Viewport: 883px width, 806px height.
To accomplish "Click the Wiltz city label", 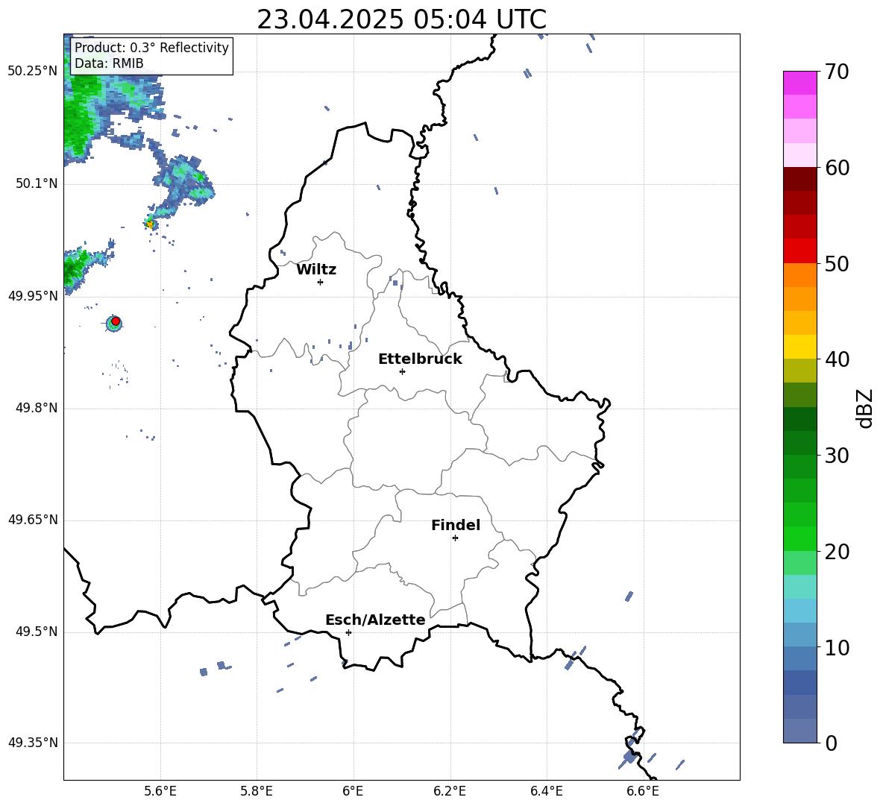I will pos(316,270).
